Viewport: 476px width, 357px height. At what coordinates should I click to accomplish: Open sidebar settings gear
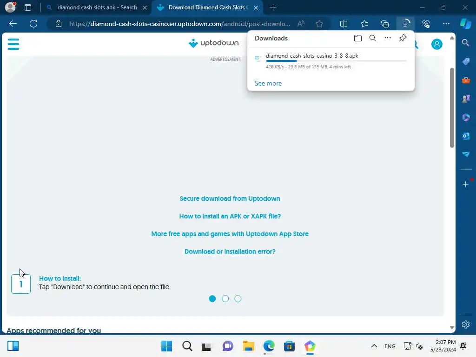point(466,324)
